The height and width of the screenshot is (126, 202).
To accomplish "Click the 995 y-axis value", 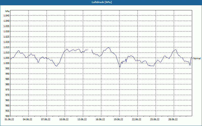I will 8,68.
